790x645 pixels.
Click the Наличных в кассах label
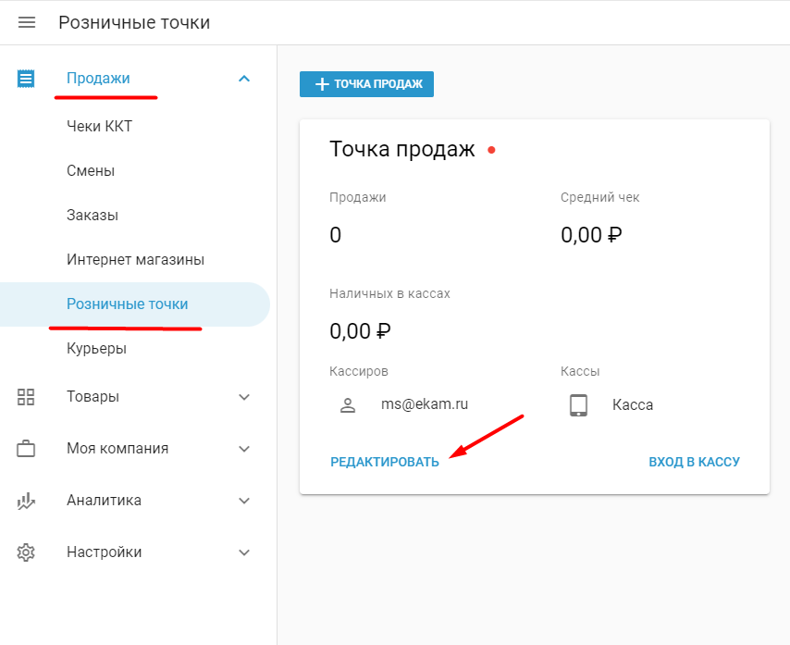[x=390, y=293]
